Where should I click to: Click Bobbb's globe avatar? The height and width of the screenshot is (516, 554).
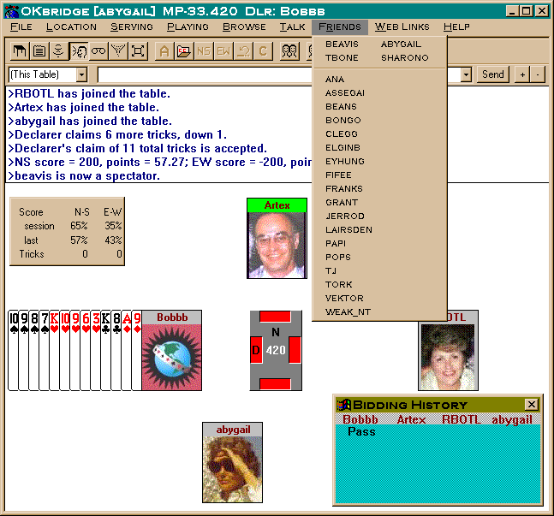tap(172, 357)
